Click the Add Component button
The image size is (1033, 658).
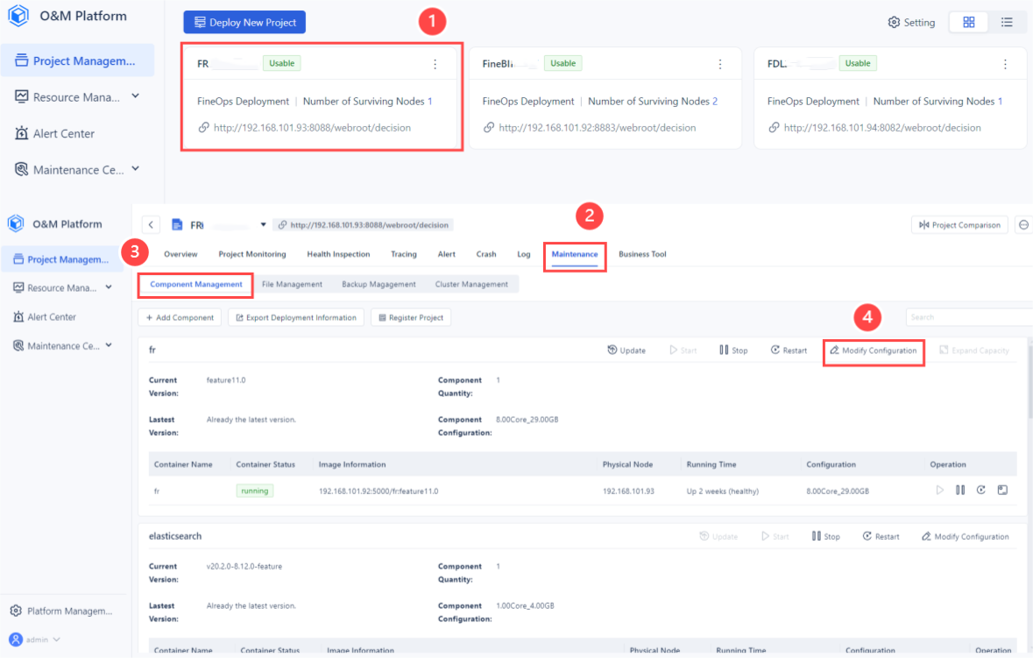tap(180, 317)
